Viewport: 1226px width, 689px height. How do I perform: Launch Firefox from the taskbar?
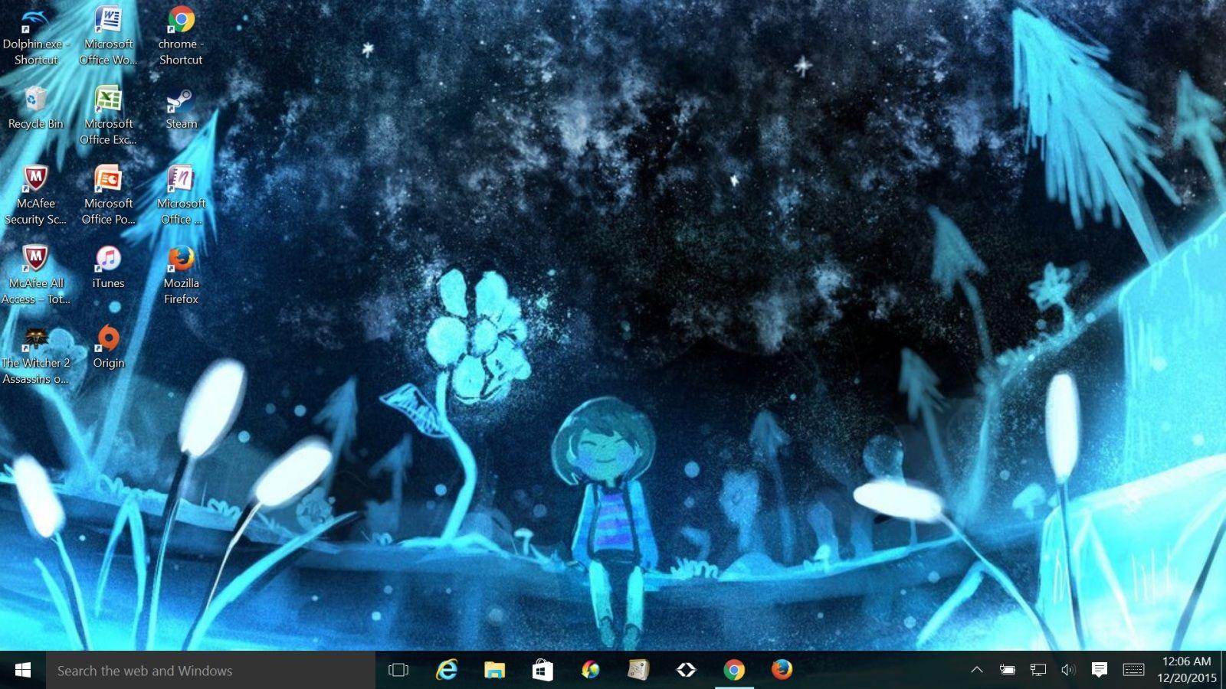pos(782,670)
